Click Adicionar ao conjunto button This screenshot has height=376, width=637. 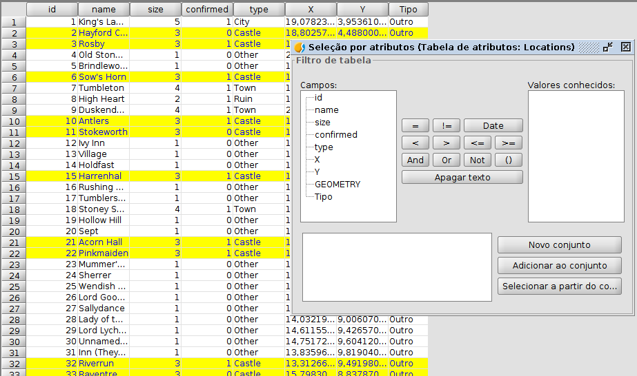pyautogui.click(x=559, y=266)
